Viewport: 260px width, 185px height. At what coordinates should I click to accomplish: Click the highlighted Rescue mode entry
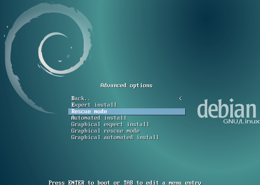[x=89, y=112]
